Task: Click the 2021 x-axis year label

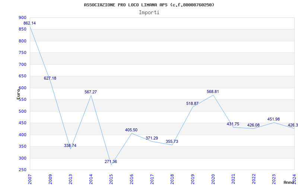Action: click(x=233, y=179)
